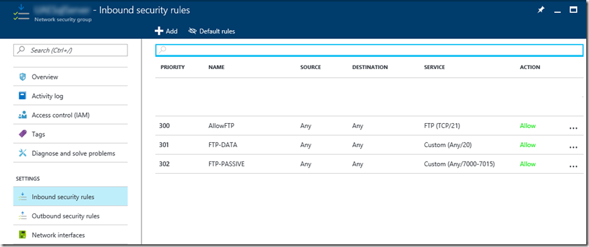Sort by the SOURCE column header

311,68
